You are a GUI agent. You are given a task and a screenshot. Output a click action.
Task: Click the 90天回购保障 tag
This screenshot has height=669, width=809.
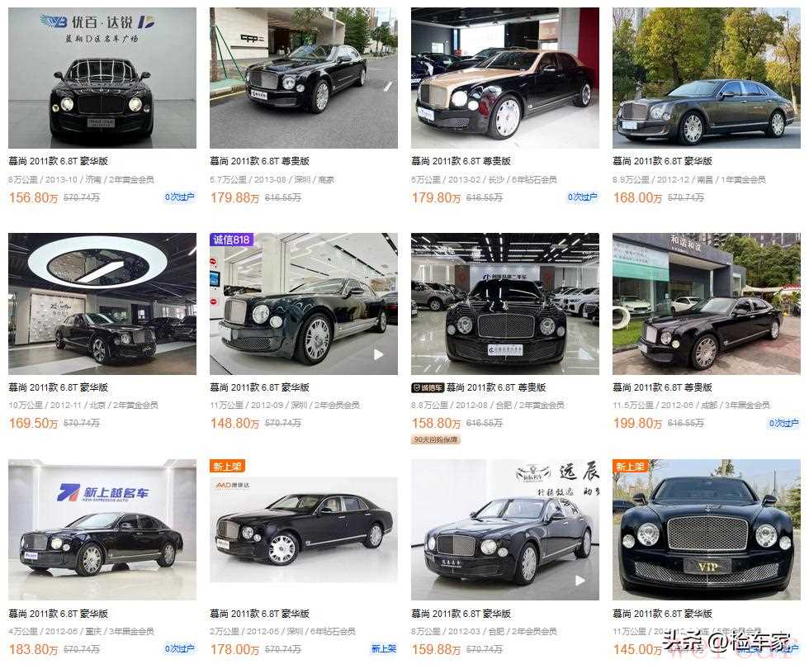click(x=436, y=439)
